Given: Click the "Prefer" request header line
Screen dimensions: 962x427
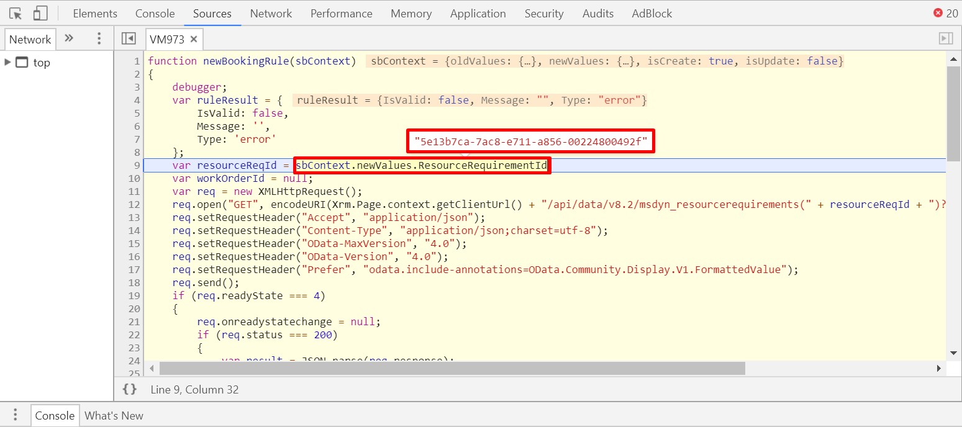Looking at the screenshot, I should 485,269.
